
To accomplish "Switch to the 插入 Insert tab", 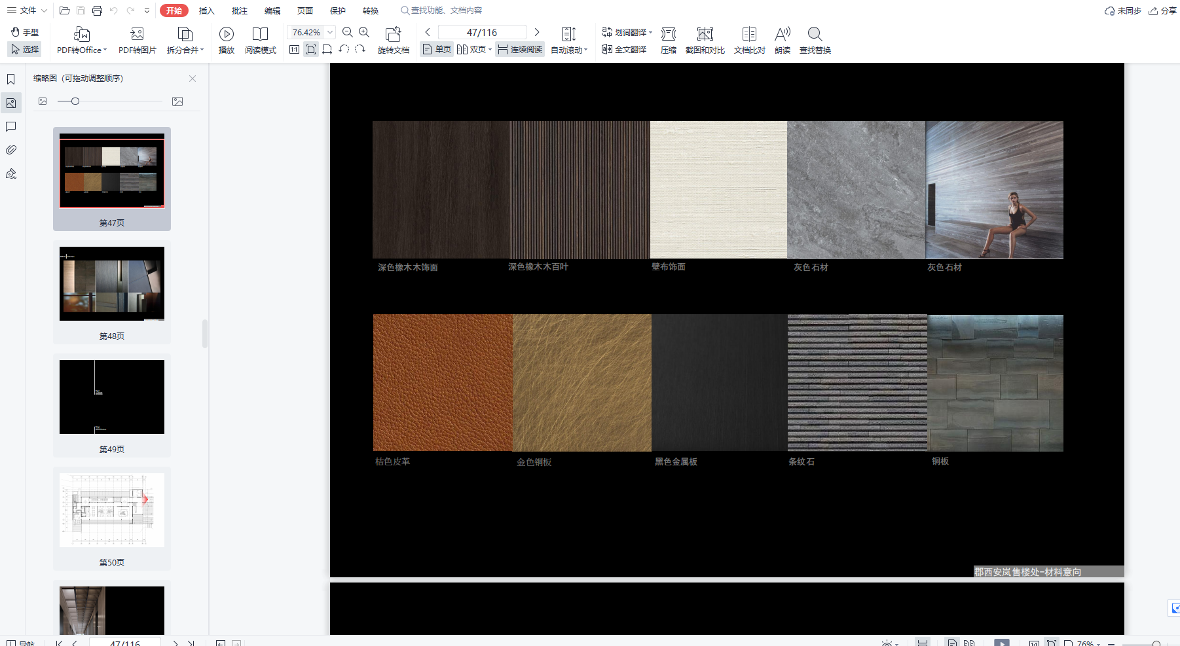I will [x=207, y=10].
